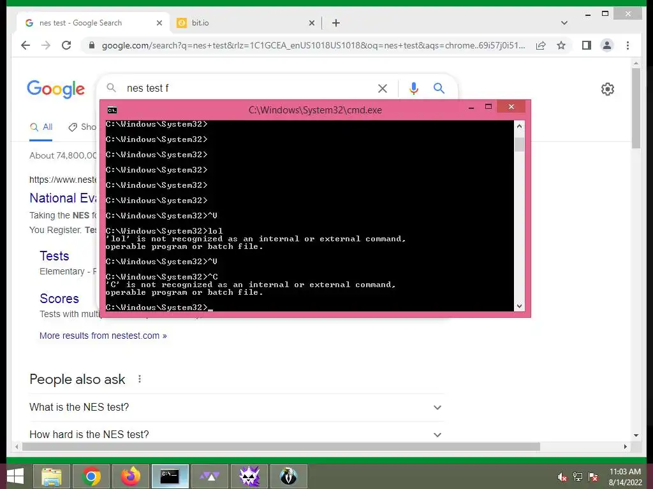Expand "What is the NES test?"

237,407
